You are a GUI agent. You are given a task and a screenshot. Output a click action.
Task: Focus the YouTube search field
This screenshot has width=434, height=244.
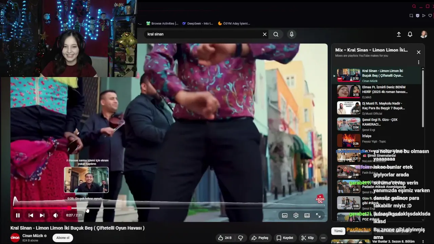tap(203, 34)
